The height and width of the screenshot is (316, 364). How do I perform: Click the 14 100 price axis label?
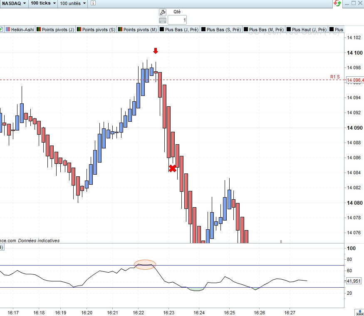(x=354, y=53)
